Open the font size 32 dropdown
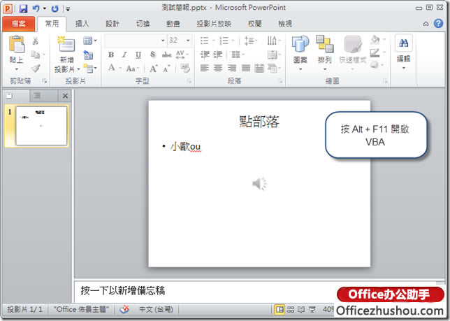The height and width of the screenshot is (321, 450). 188,41
